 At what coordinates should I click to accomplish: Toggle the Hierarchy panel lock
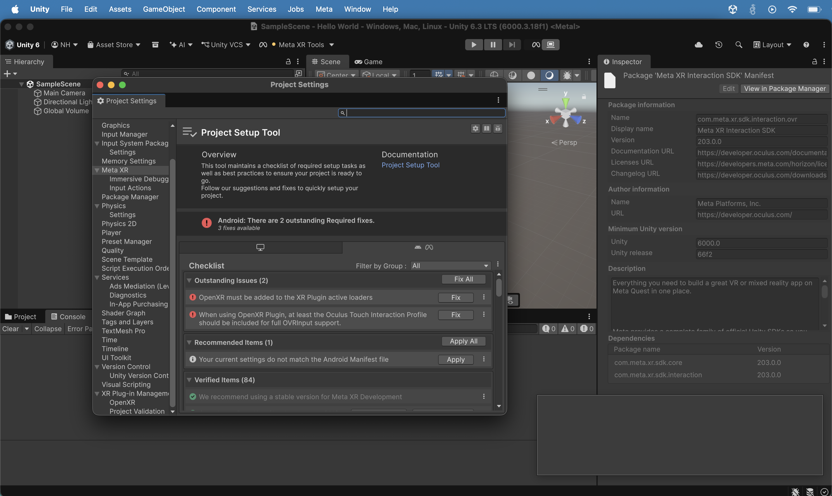pyautogui.click(x=288, y=61)
